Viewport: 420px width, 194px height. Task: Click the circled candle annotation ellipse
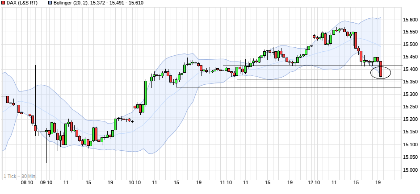tap(381, 72)
